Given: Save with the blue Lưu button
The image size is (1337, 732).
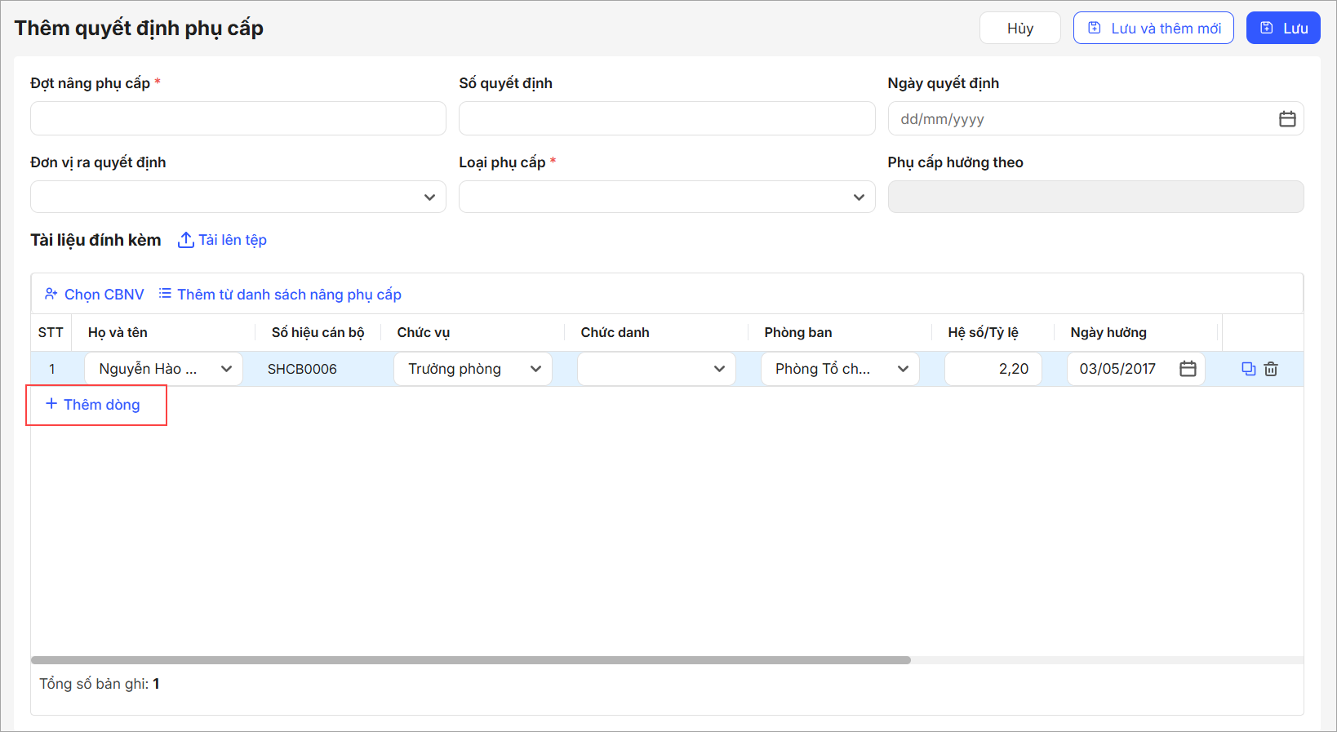Looking at the screenshot, I should 1282,29.
